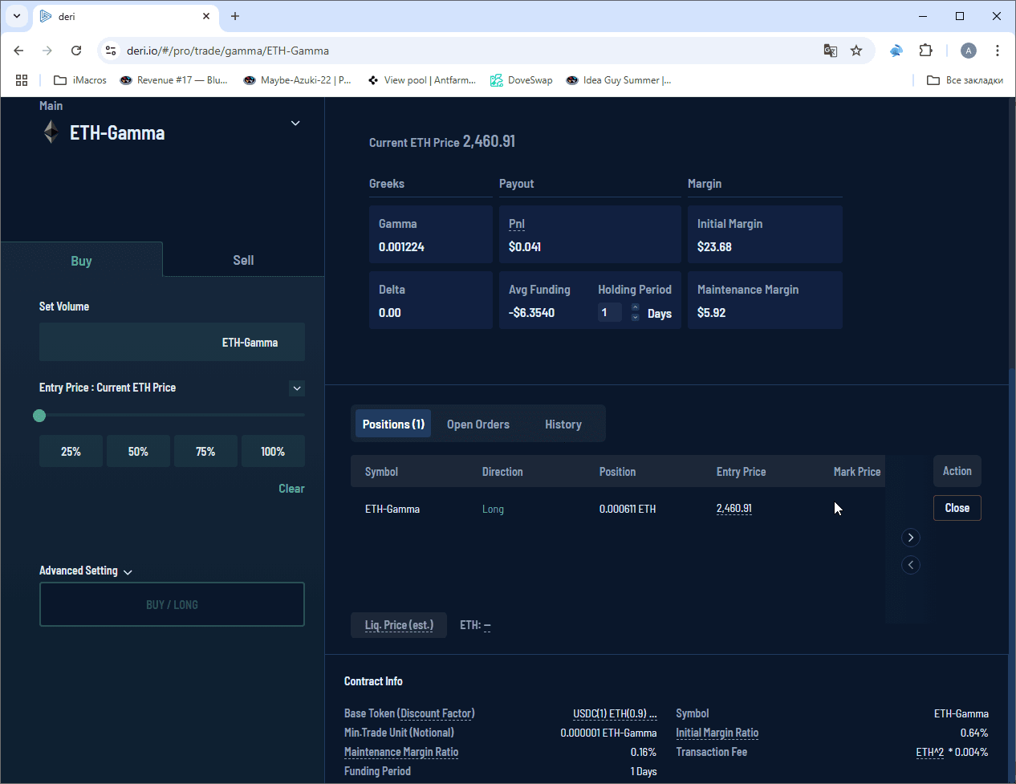Open the Chrome profile avatar
The width and height of the screenshot is (1016, 784).
(x=969, y=51)
